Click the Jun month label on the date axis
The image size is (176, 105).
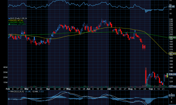click(x=88, y=89)
